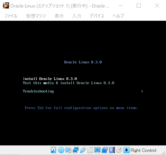Expand the Troubleshooting submenu arrow
The height and width of the screenshot is (155, 166).
142,91
